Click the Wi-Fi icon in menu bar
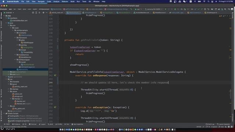This screenshot has width=235, height=132. pyautogui.click(x=204, y=1)
